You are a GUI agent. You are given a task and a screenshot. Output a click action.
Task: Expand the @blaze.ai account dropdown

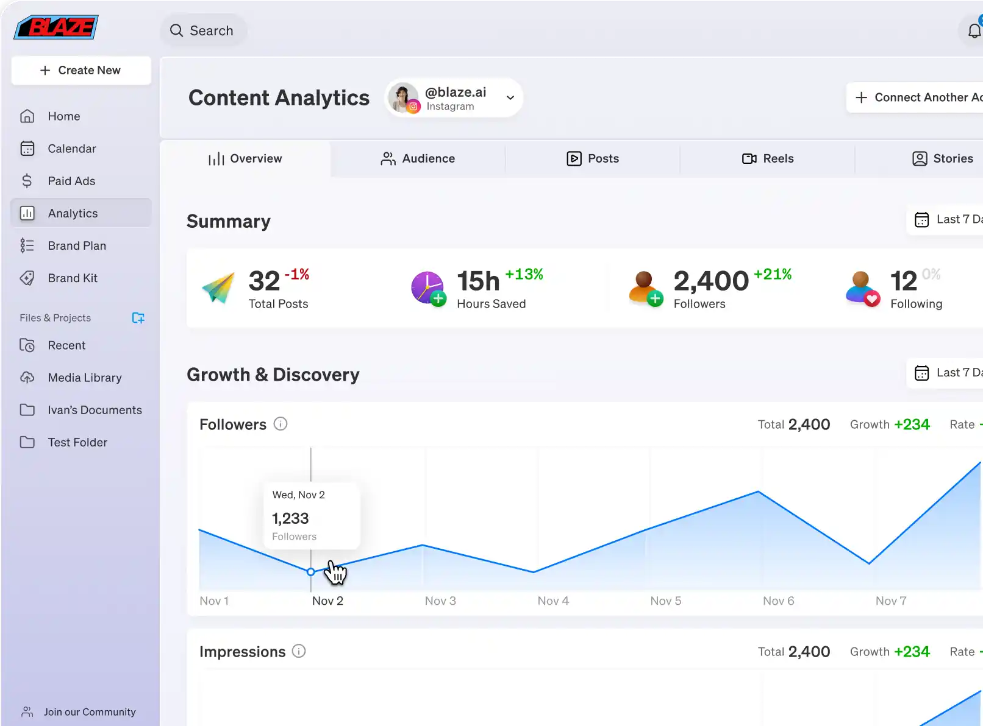(510, 97)
